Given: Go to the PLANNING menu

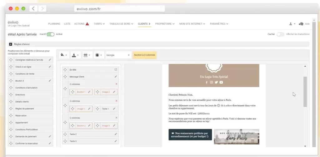Looking at the screenshot, I should tap(54, 24).
